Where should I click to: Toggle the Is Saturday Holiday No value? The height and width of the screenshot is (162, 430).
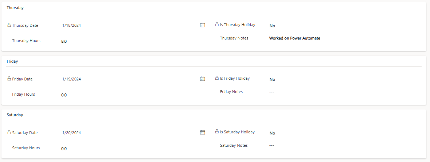pos(272,133)
